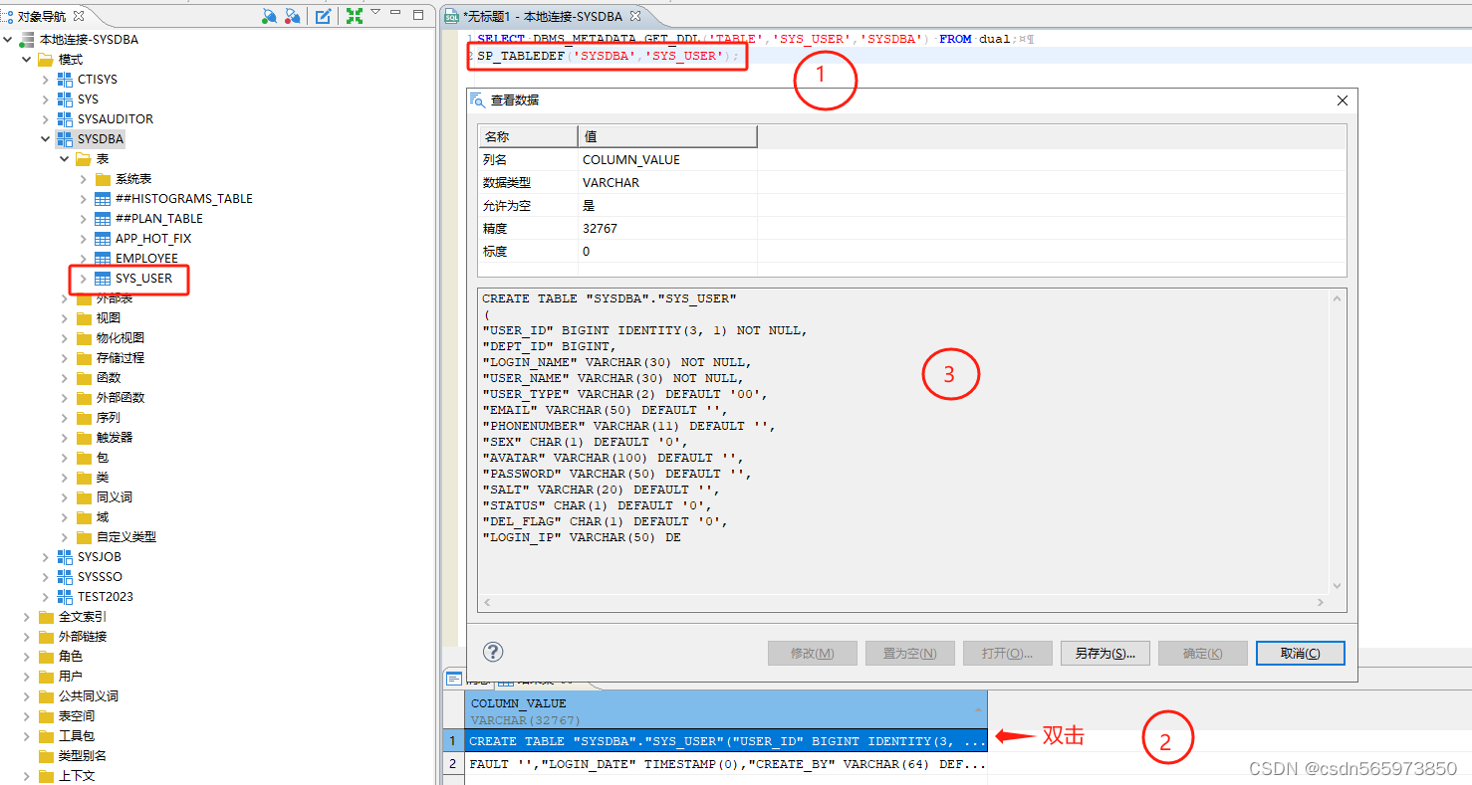Click the green expand-all arrows toolbar icon

coord(355,16)
